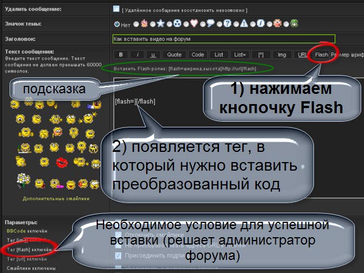This screenshot has height=273, width=364.
Task: Focus the subject field 'Как вставить видео на форум'
Action: [224, 39]
